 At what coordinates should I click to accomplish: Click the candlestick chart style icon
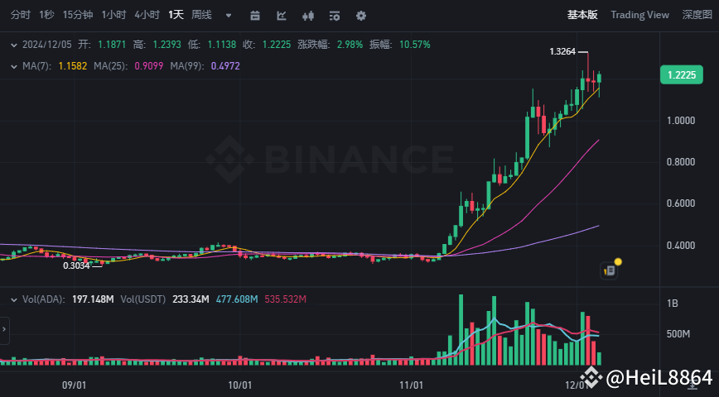click(308, 15)
